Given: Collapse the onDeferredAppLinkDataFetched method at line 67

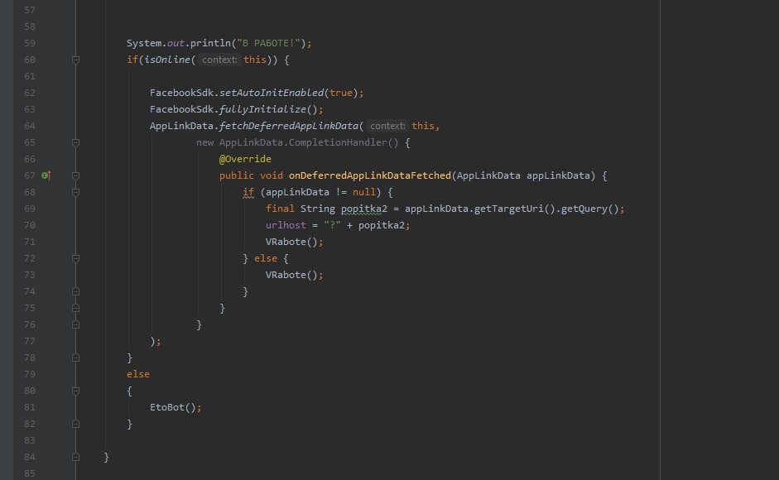Looking at the screenshot, I should pyautogui.click(x=75, y=175).
